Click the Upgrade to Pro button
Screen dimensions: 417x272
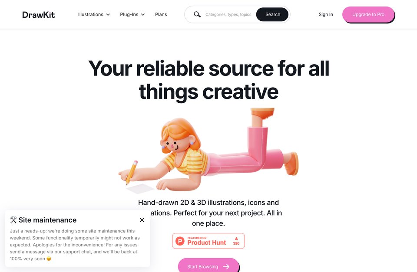(368, 15)
